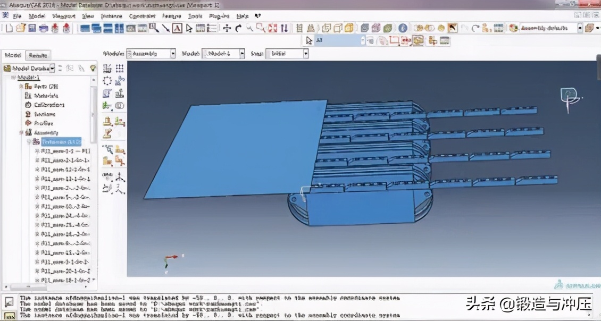Click the Cycle Views arrows icon

point(284,28)
